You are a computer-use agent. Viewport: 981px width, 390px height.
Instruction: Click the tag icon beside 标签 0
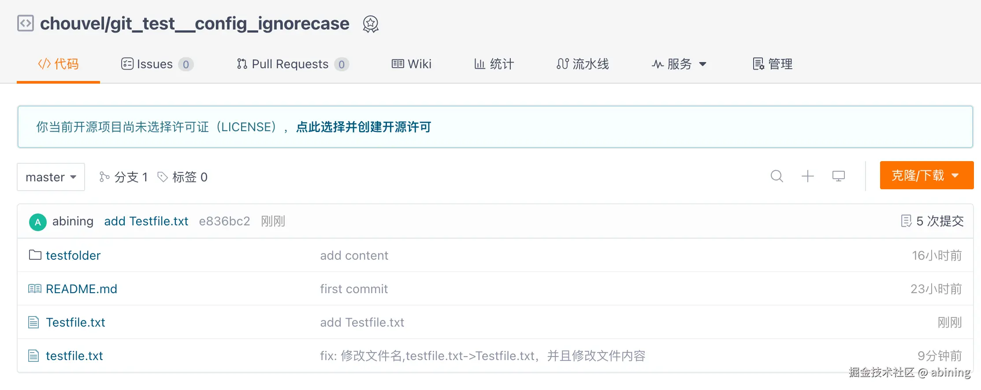click(x=163, y=177)
